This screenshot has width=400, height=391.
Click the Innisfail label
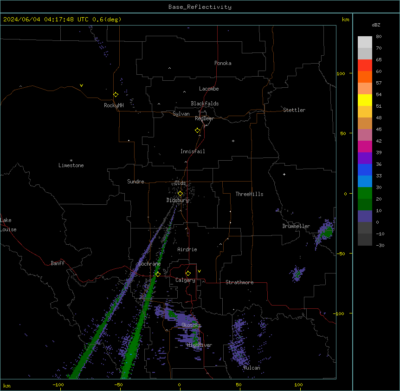point(193,151)
